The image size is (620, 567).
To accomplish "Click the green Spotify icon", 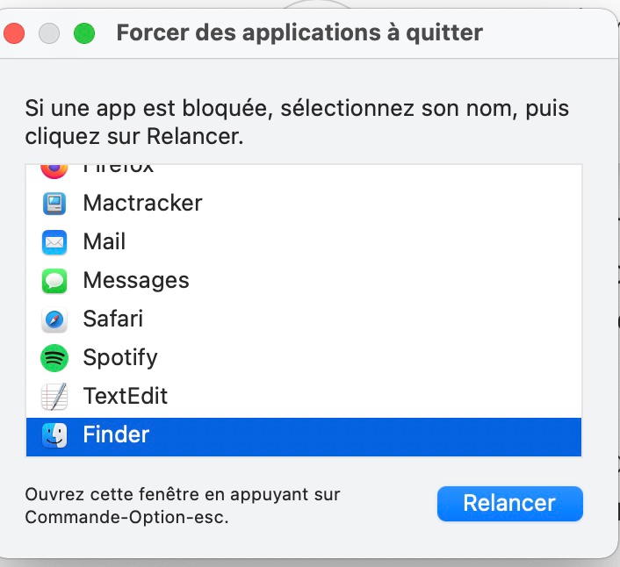I will (x=54, y=358).
